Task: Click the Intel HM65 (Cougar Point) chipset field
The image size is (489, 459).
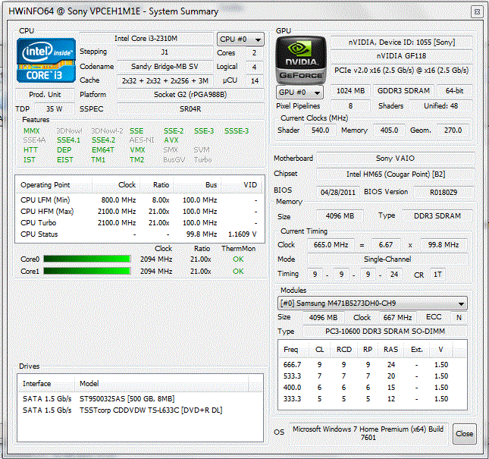Action: tap(395, 174)
